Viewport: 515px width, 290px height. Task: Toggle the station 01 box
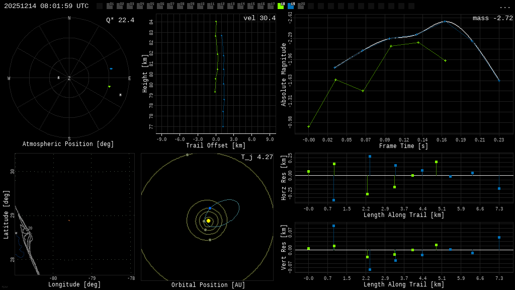pos(110,6)
